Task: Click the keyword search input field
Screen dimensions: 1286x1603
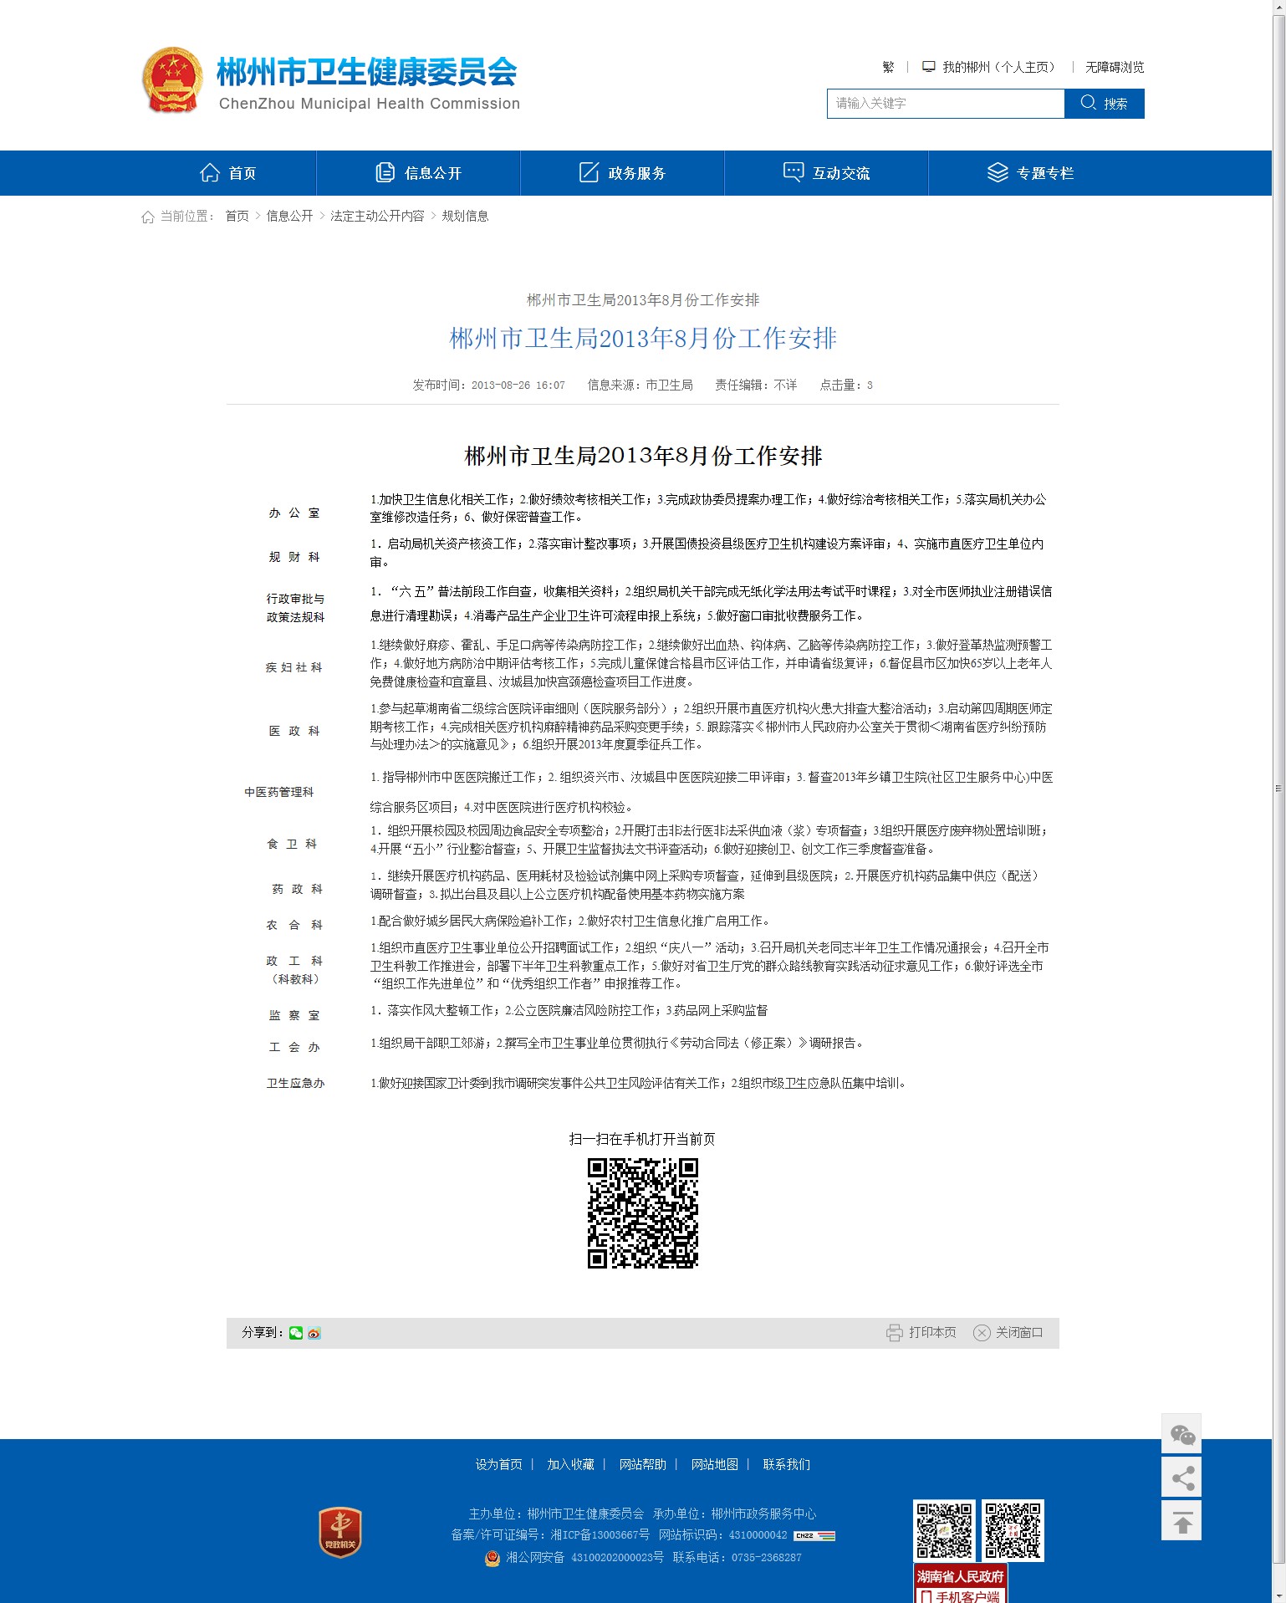Action: tap(945, 104)
